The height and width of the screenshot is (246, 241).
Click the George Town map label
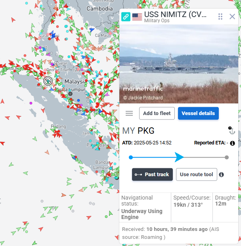pos(58,70)
